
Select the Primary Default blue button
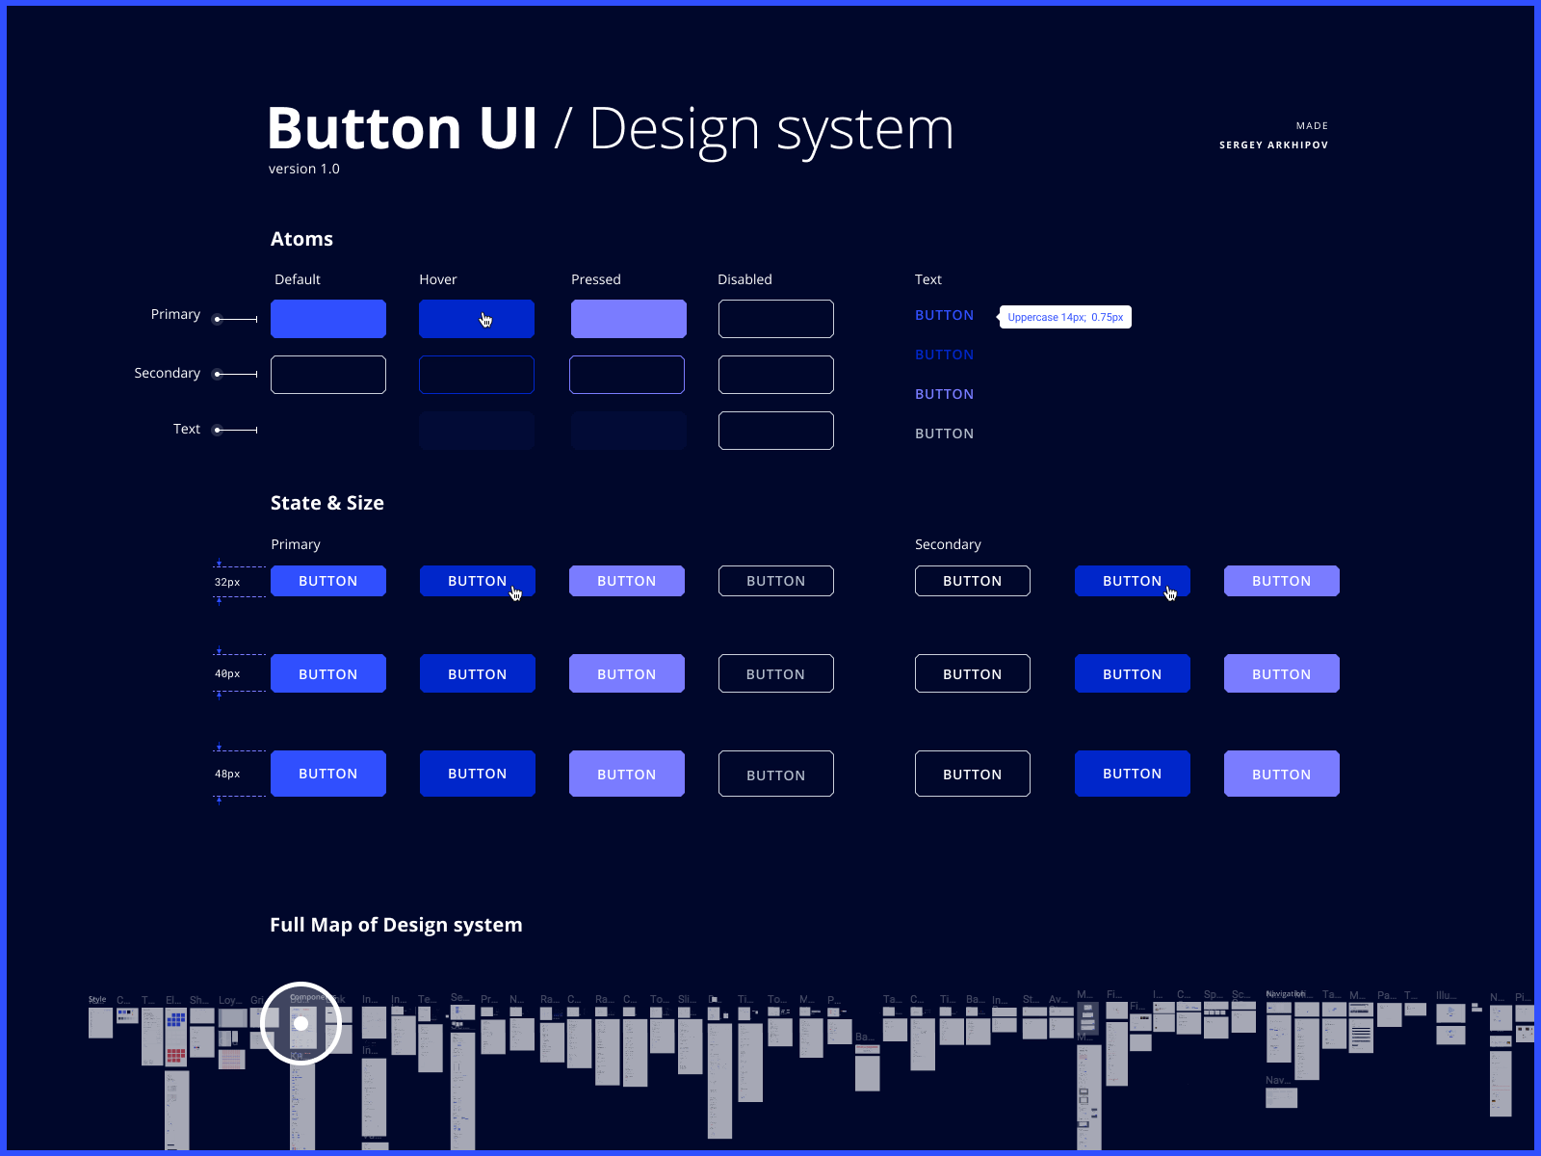pyautogui.click(x=327, y=319)
